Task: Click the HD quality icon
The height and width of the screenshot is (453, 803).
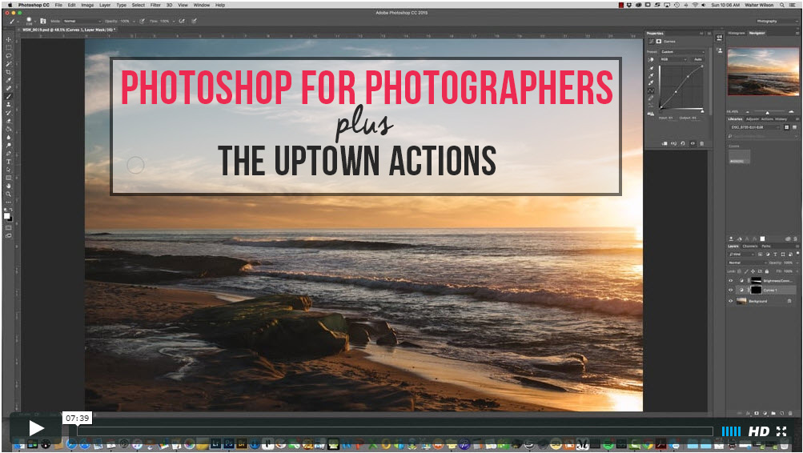Action: pos(758,431)
